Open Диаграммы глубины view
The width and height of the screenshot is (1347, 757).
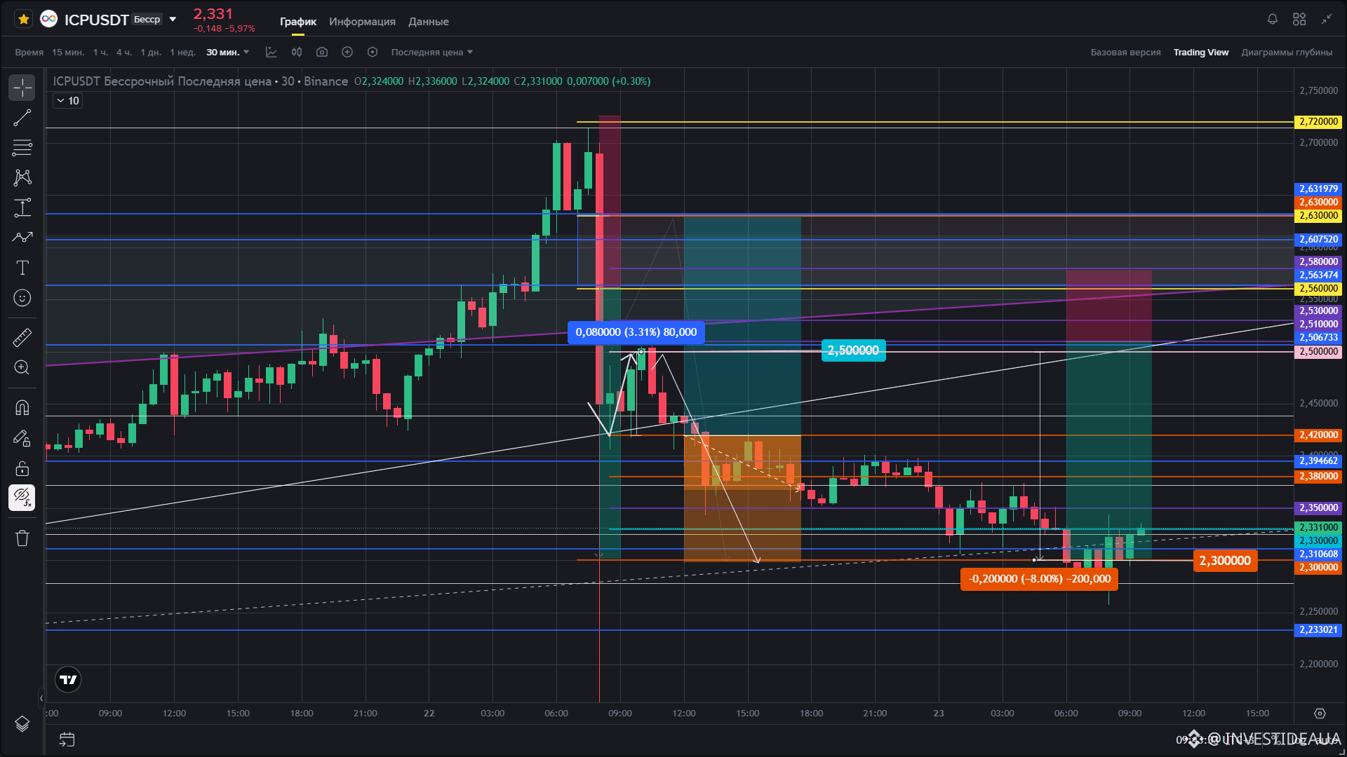pos(1287,53)
